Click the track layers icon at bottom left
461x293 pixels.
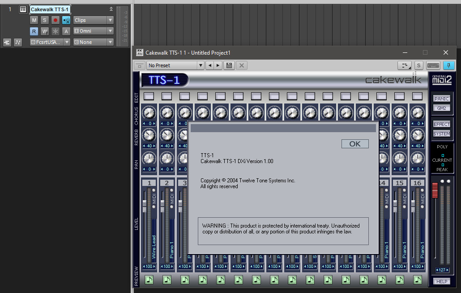click(x=7, y=43)
